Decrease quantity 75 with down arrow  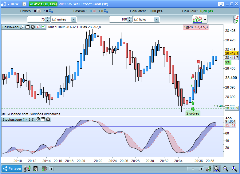click(x=48, y=21)
